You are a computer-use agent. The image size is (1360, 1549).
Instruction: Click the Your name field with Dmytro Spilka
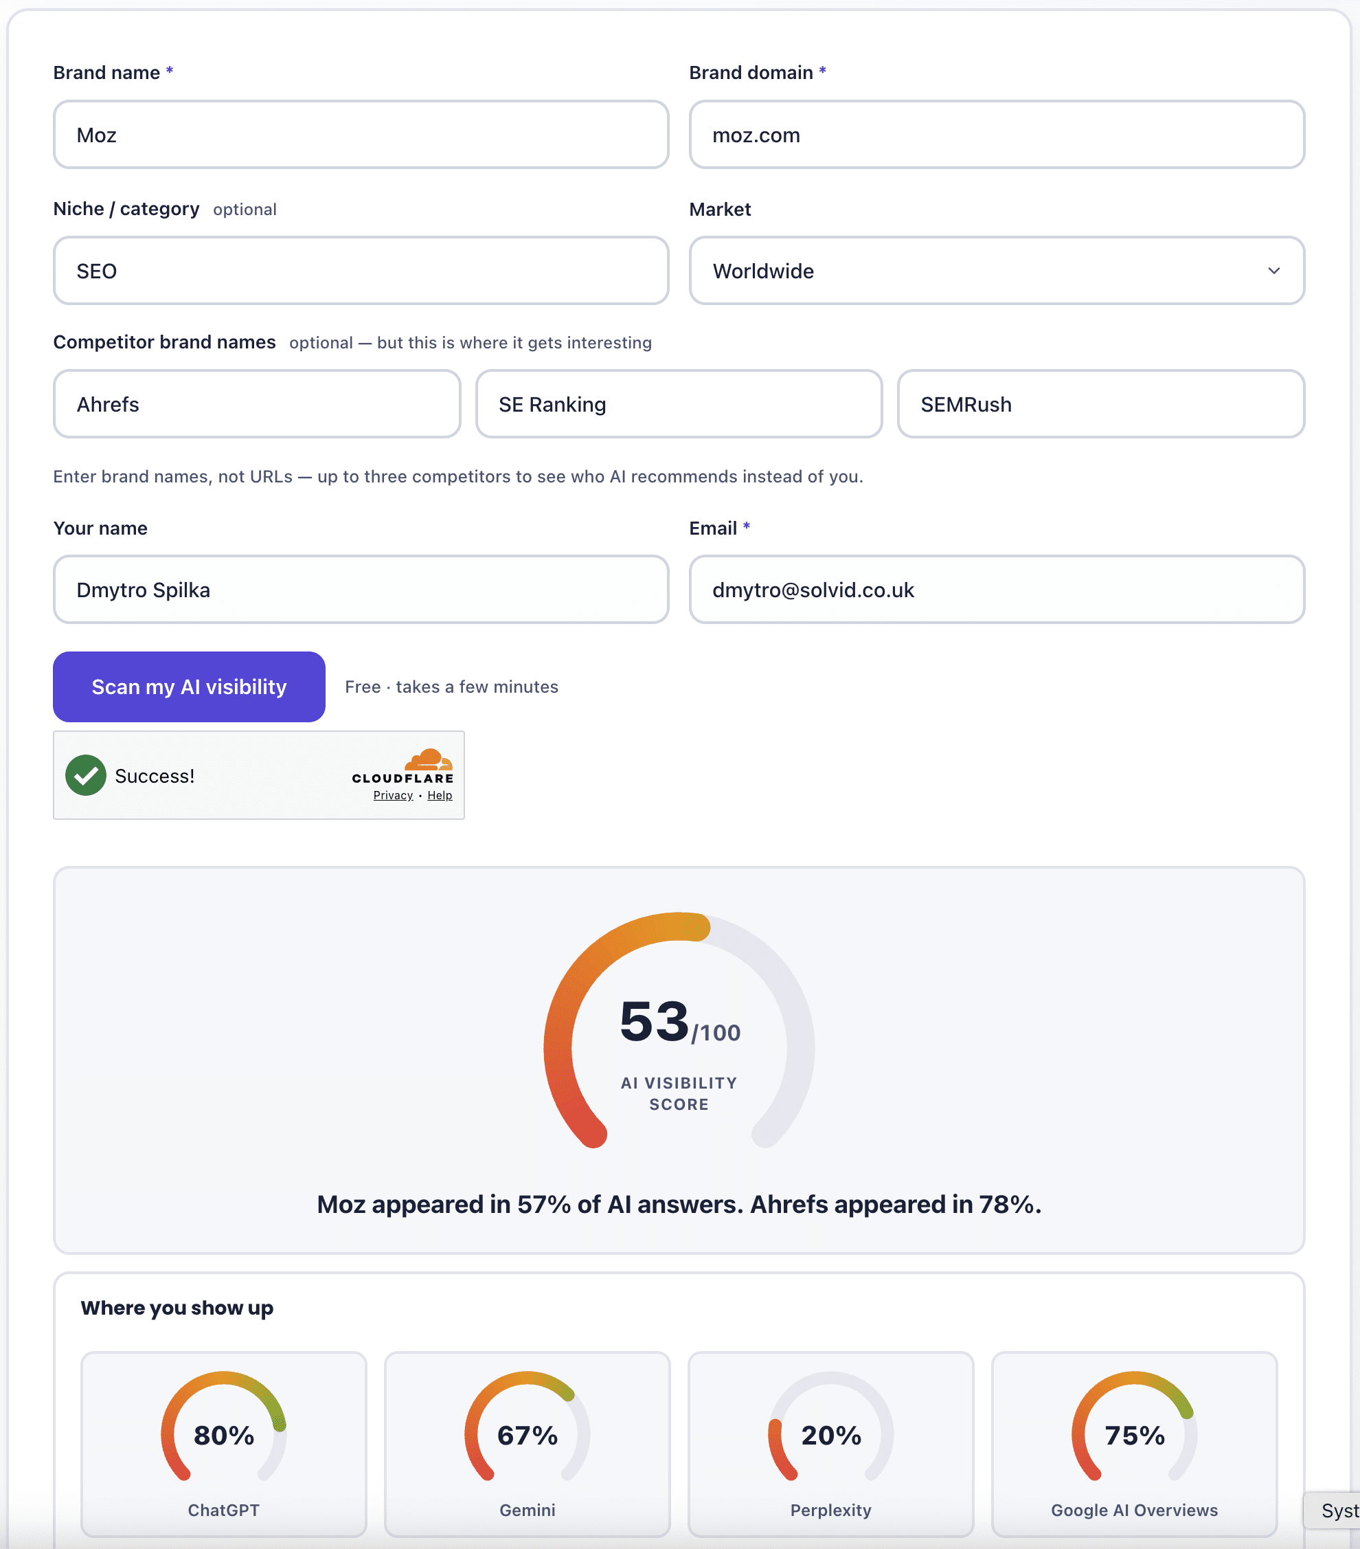(x=361, y=590)
